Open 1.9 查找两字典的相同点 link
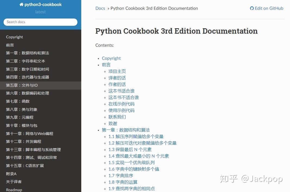Screen dimensions: 290x192 [132, 188]
